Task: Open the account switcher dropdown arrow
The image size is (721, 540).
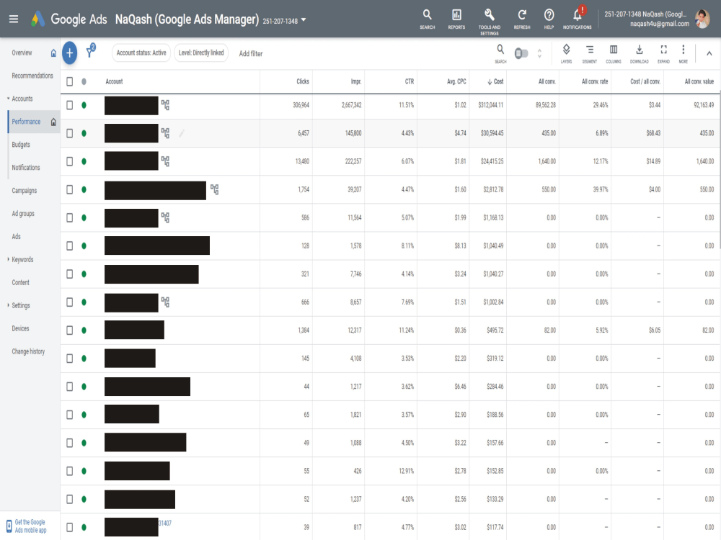Action: pyautogui.click(x=304, y=19)
